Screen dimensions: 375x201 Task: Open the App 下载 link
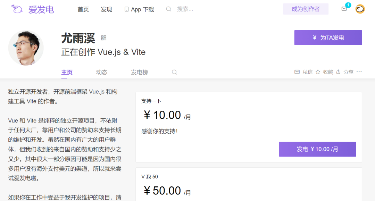point(143,10)
